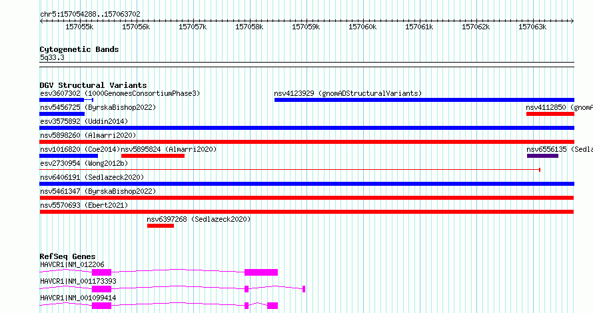Open nsv5898260 Almarri2020 label
The image size is (593, 313).
88,135
